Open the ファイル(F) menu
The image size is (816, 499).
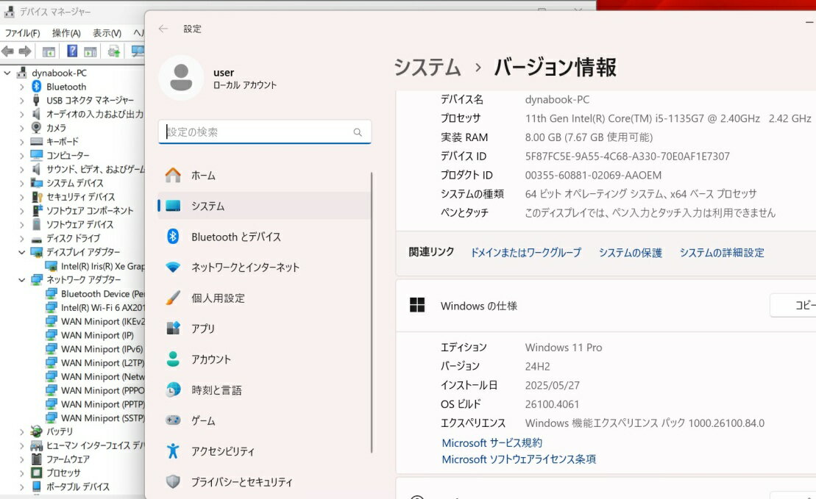(x=22, y=33)
